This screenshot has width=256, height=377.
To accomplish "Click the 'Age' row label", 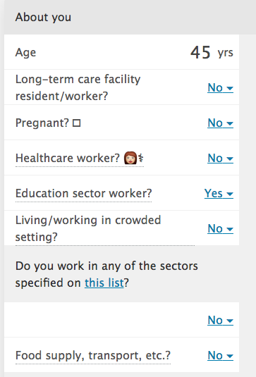I will point(26,52).
